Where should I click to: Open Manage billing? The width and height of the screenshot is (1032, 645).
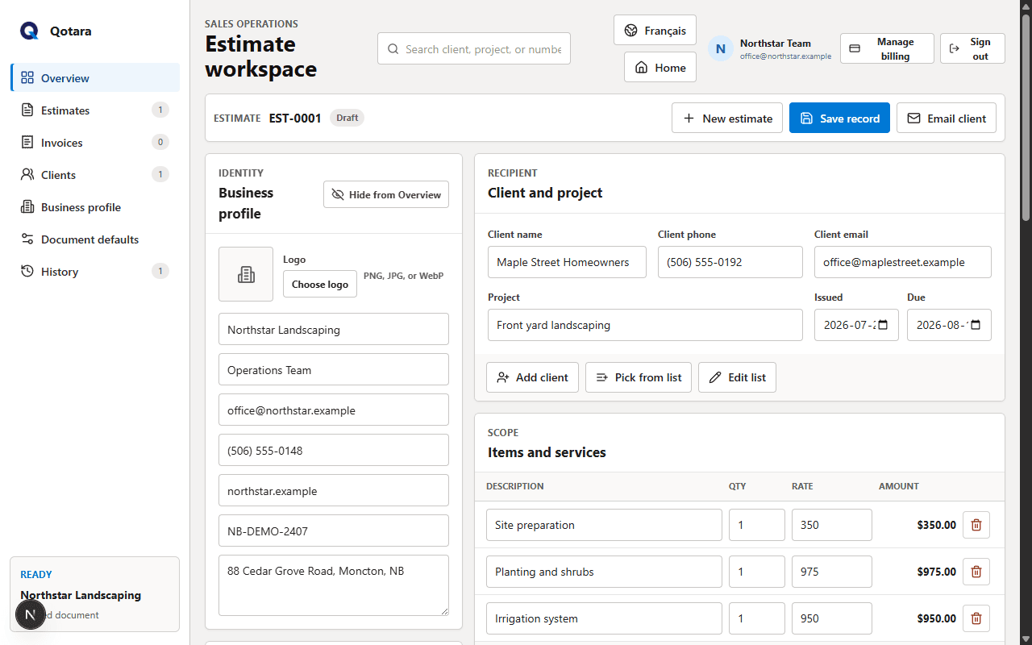(887, 48)
